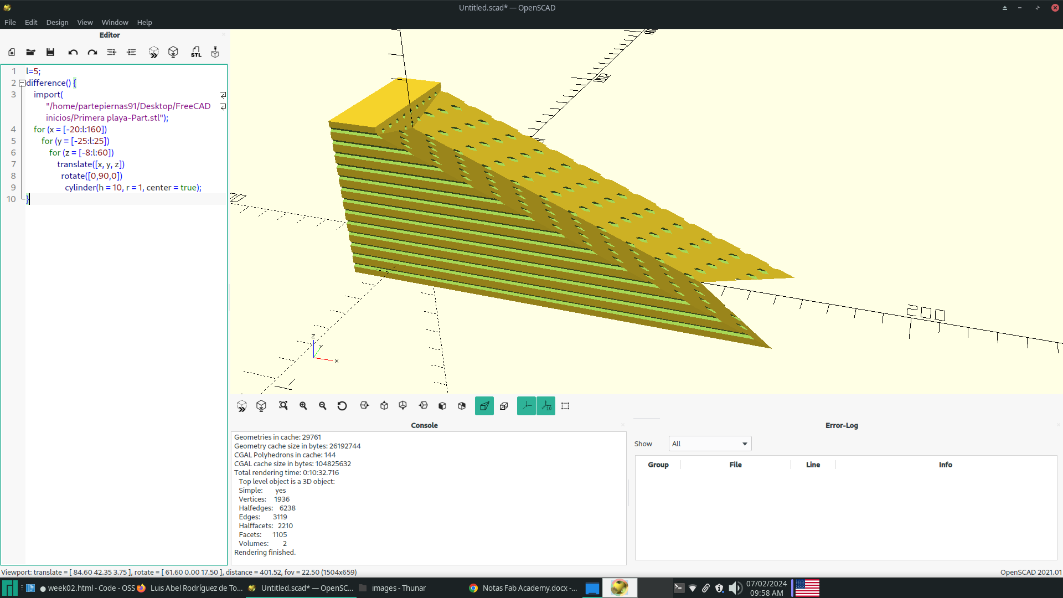Image resolution: width=1063 pixels, height=598 pixels.
Task: Zoom out of the 3D view
Action: click(x=323, y=406)
